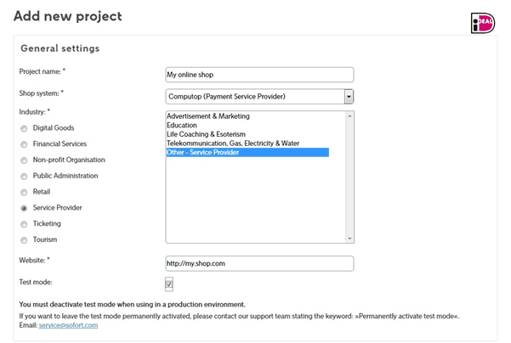Select the Retail industry radio button
The image size is (511, 343).
[24, 192]
